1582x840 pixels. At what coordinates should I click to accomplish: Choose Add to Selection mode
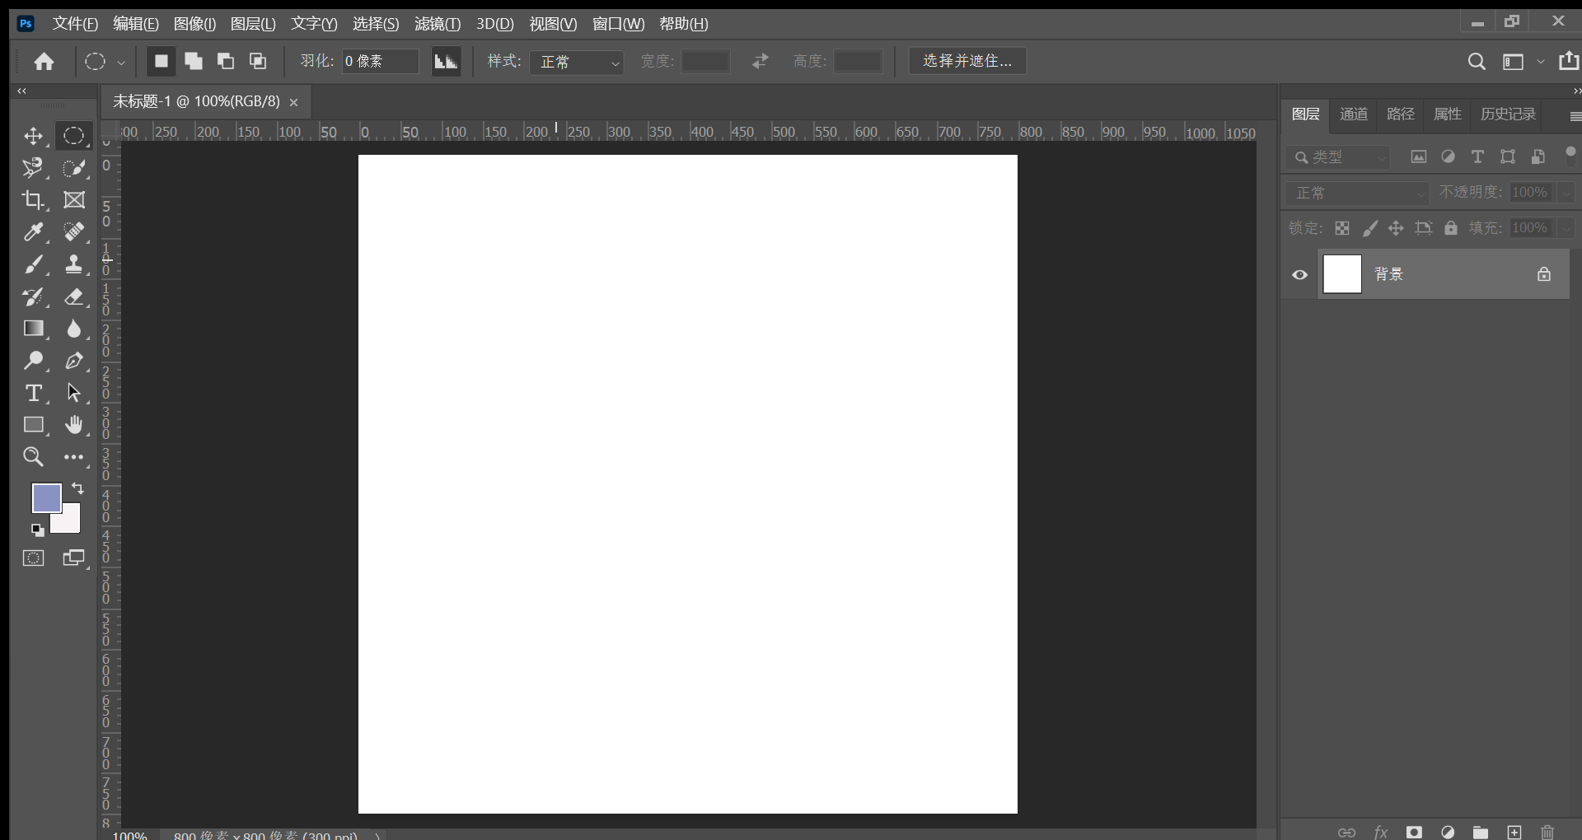(x=194, y=61)
